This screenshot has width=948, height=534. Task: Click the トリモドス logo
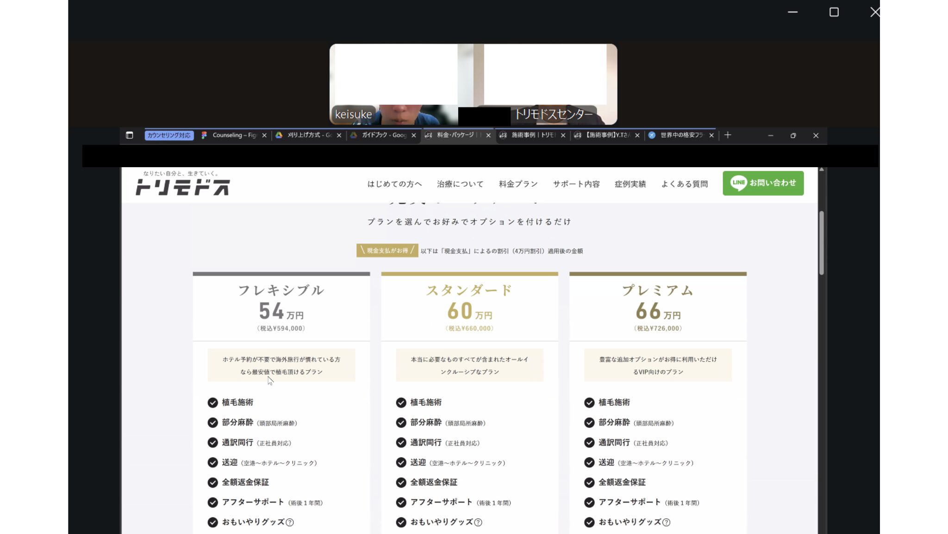[182, 187]
